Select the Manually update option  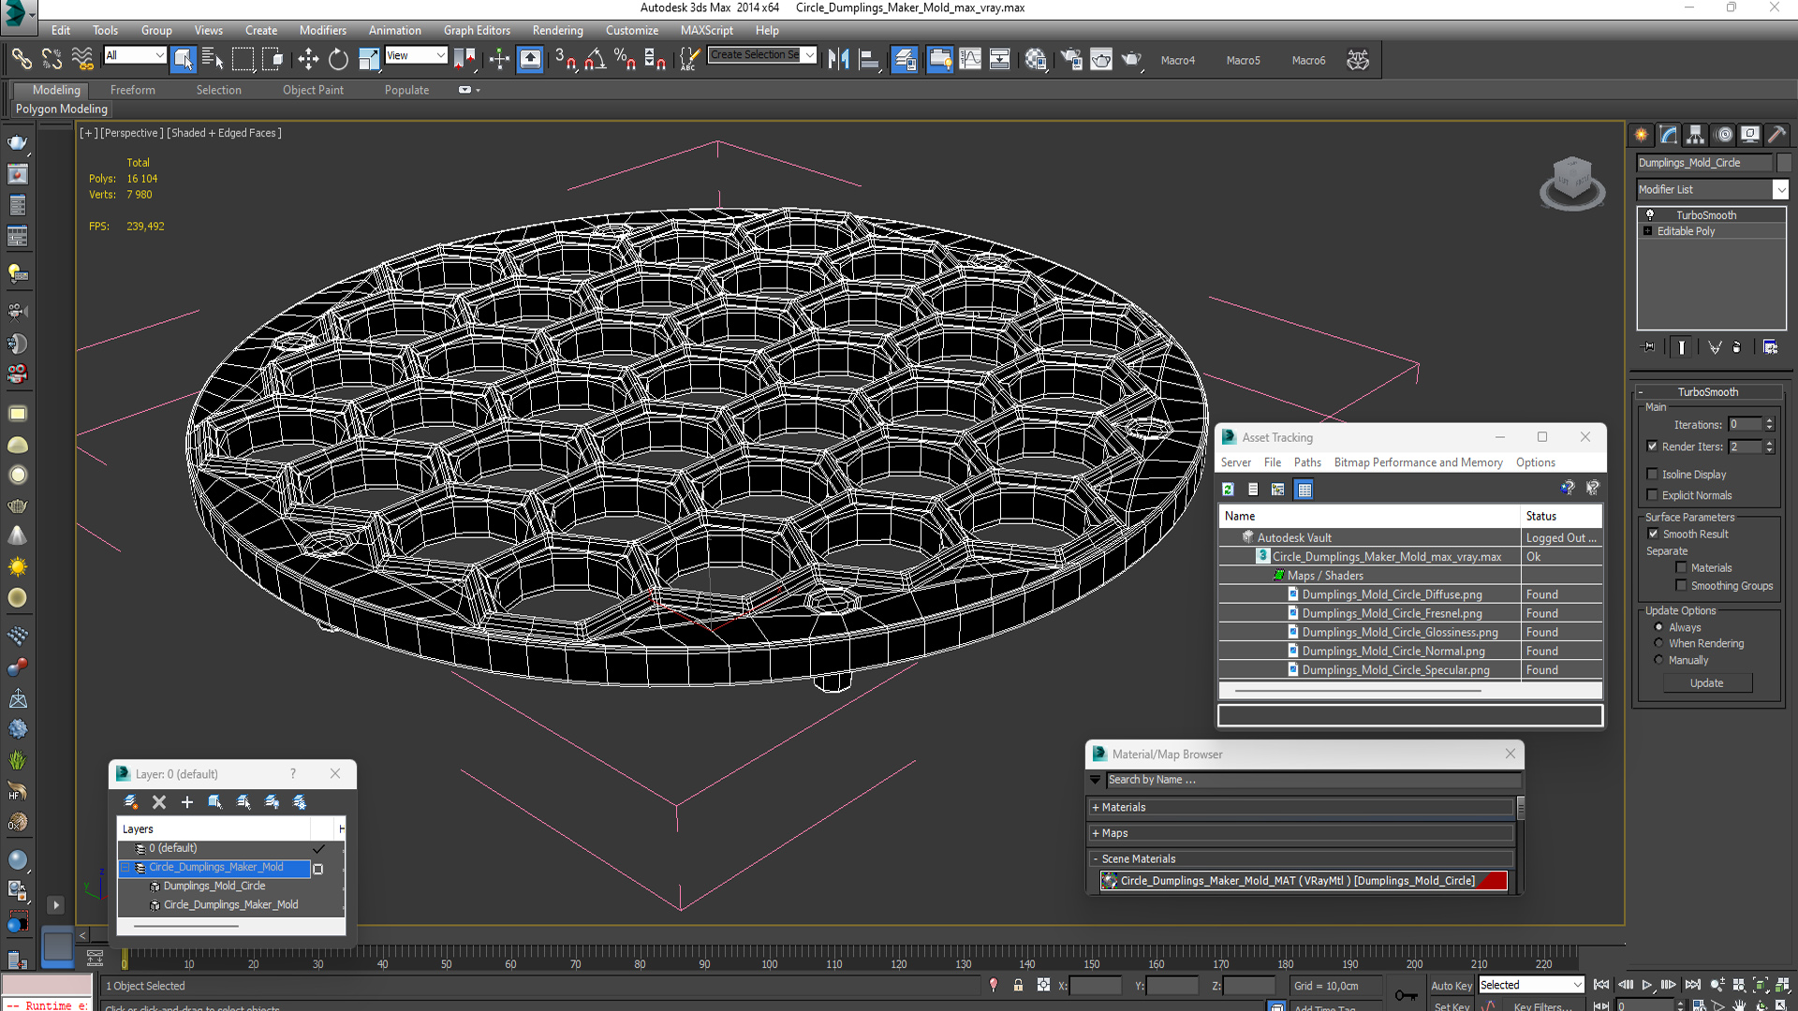tap(1658, 660)
